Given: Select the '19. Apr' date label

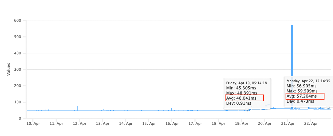Looking at the screenshot, I should pos(242,124).
